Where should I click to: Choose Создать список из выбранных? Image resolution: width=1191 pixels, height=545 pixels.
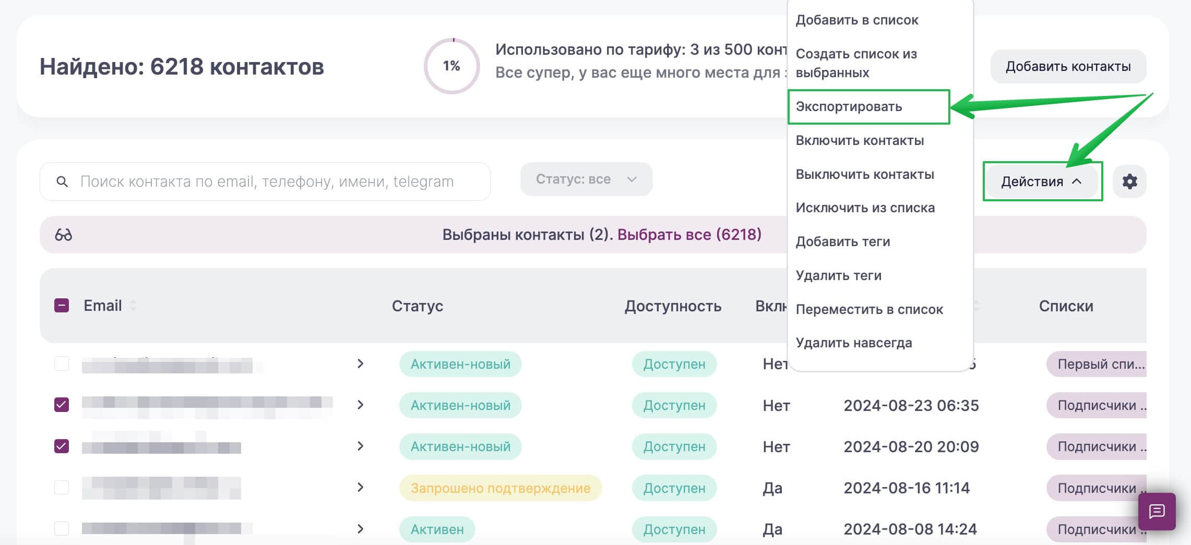(856, 63)
